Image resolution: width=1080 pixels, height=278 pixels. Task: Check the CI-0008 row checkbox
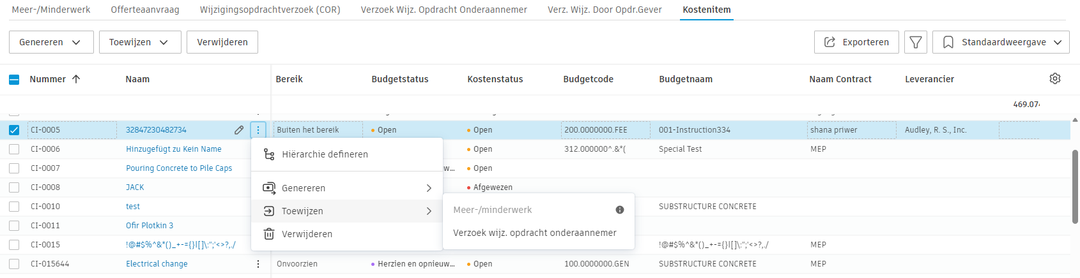[x=14, y=187]
